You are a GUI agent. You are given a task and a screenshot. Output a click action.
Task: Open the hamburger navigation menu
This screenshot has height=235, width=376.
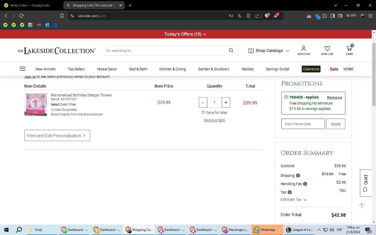pyautogui.click(x=23, y=69)
